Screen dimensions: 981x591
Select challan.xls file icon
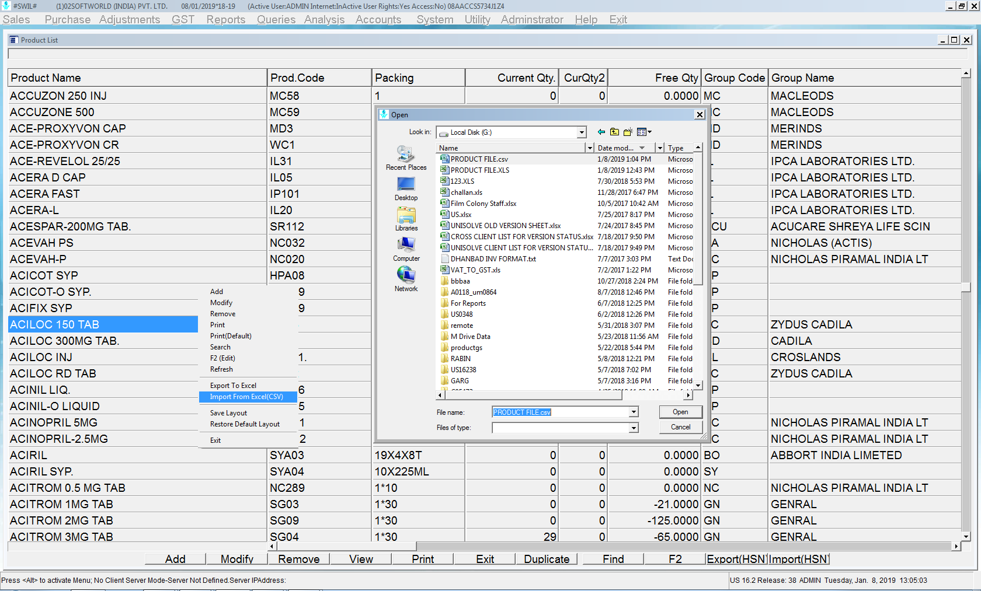(x=444, y=192)
